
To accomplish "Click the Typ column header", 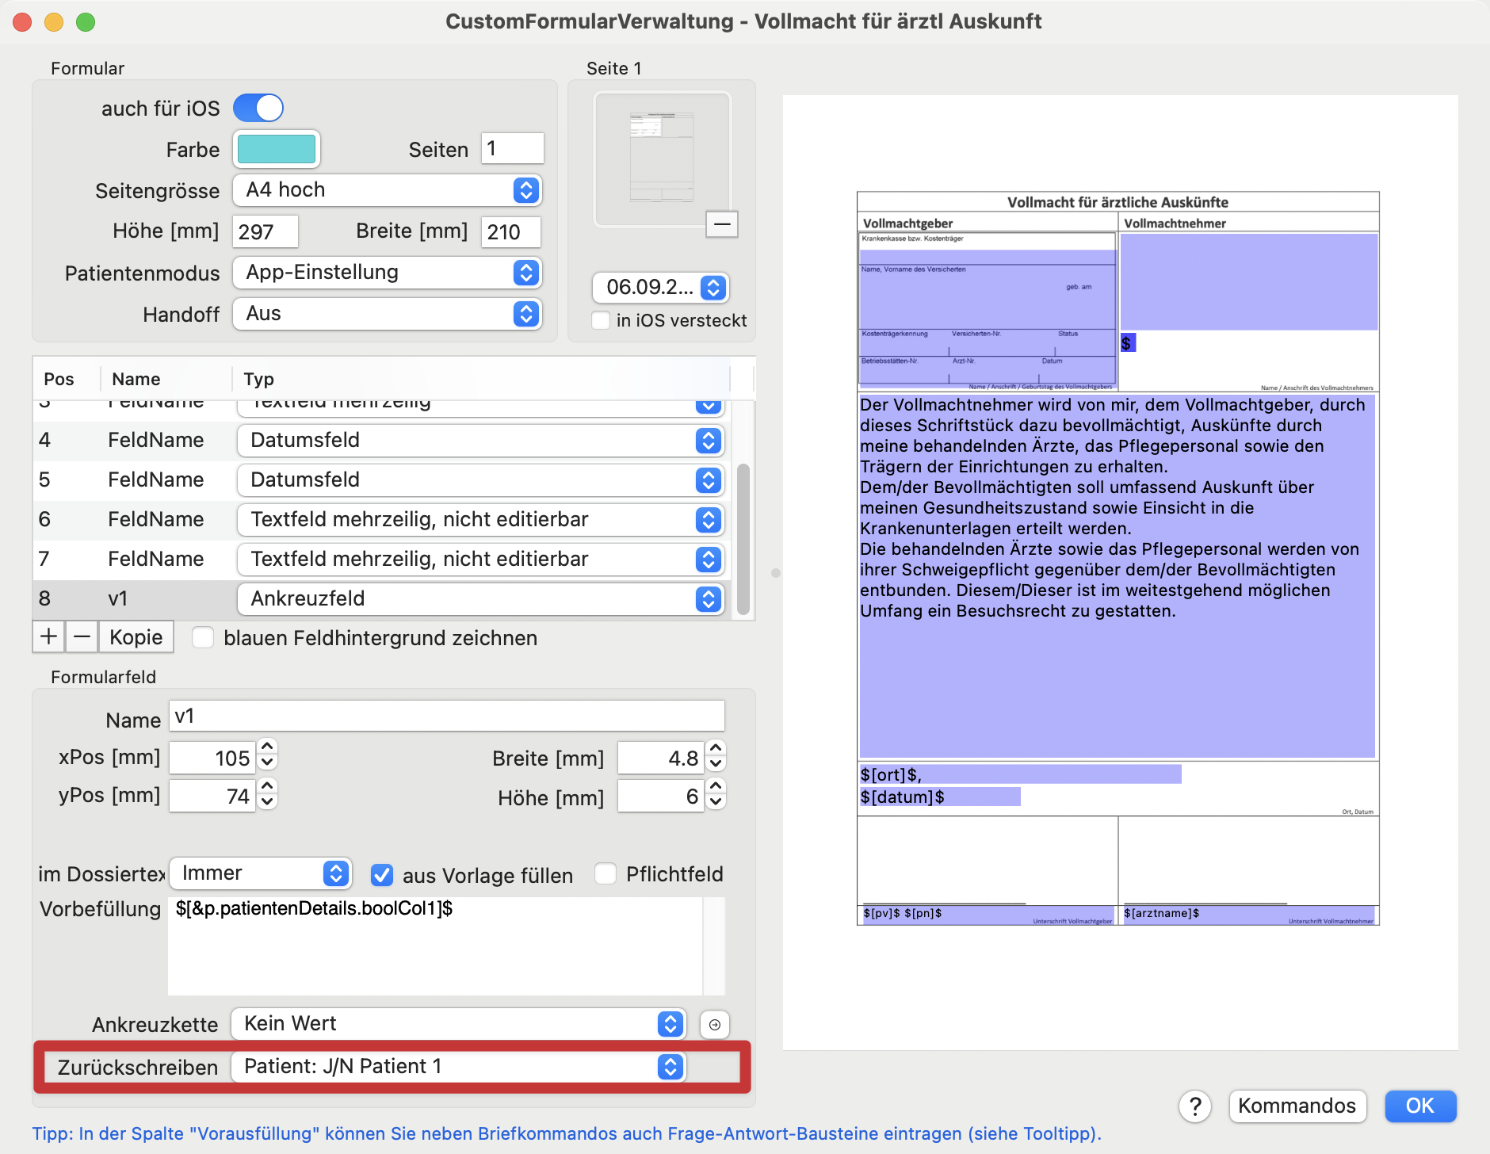I will (x=259, y=379).
